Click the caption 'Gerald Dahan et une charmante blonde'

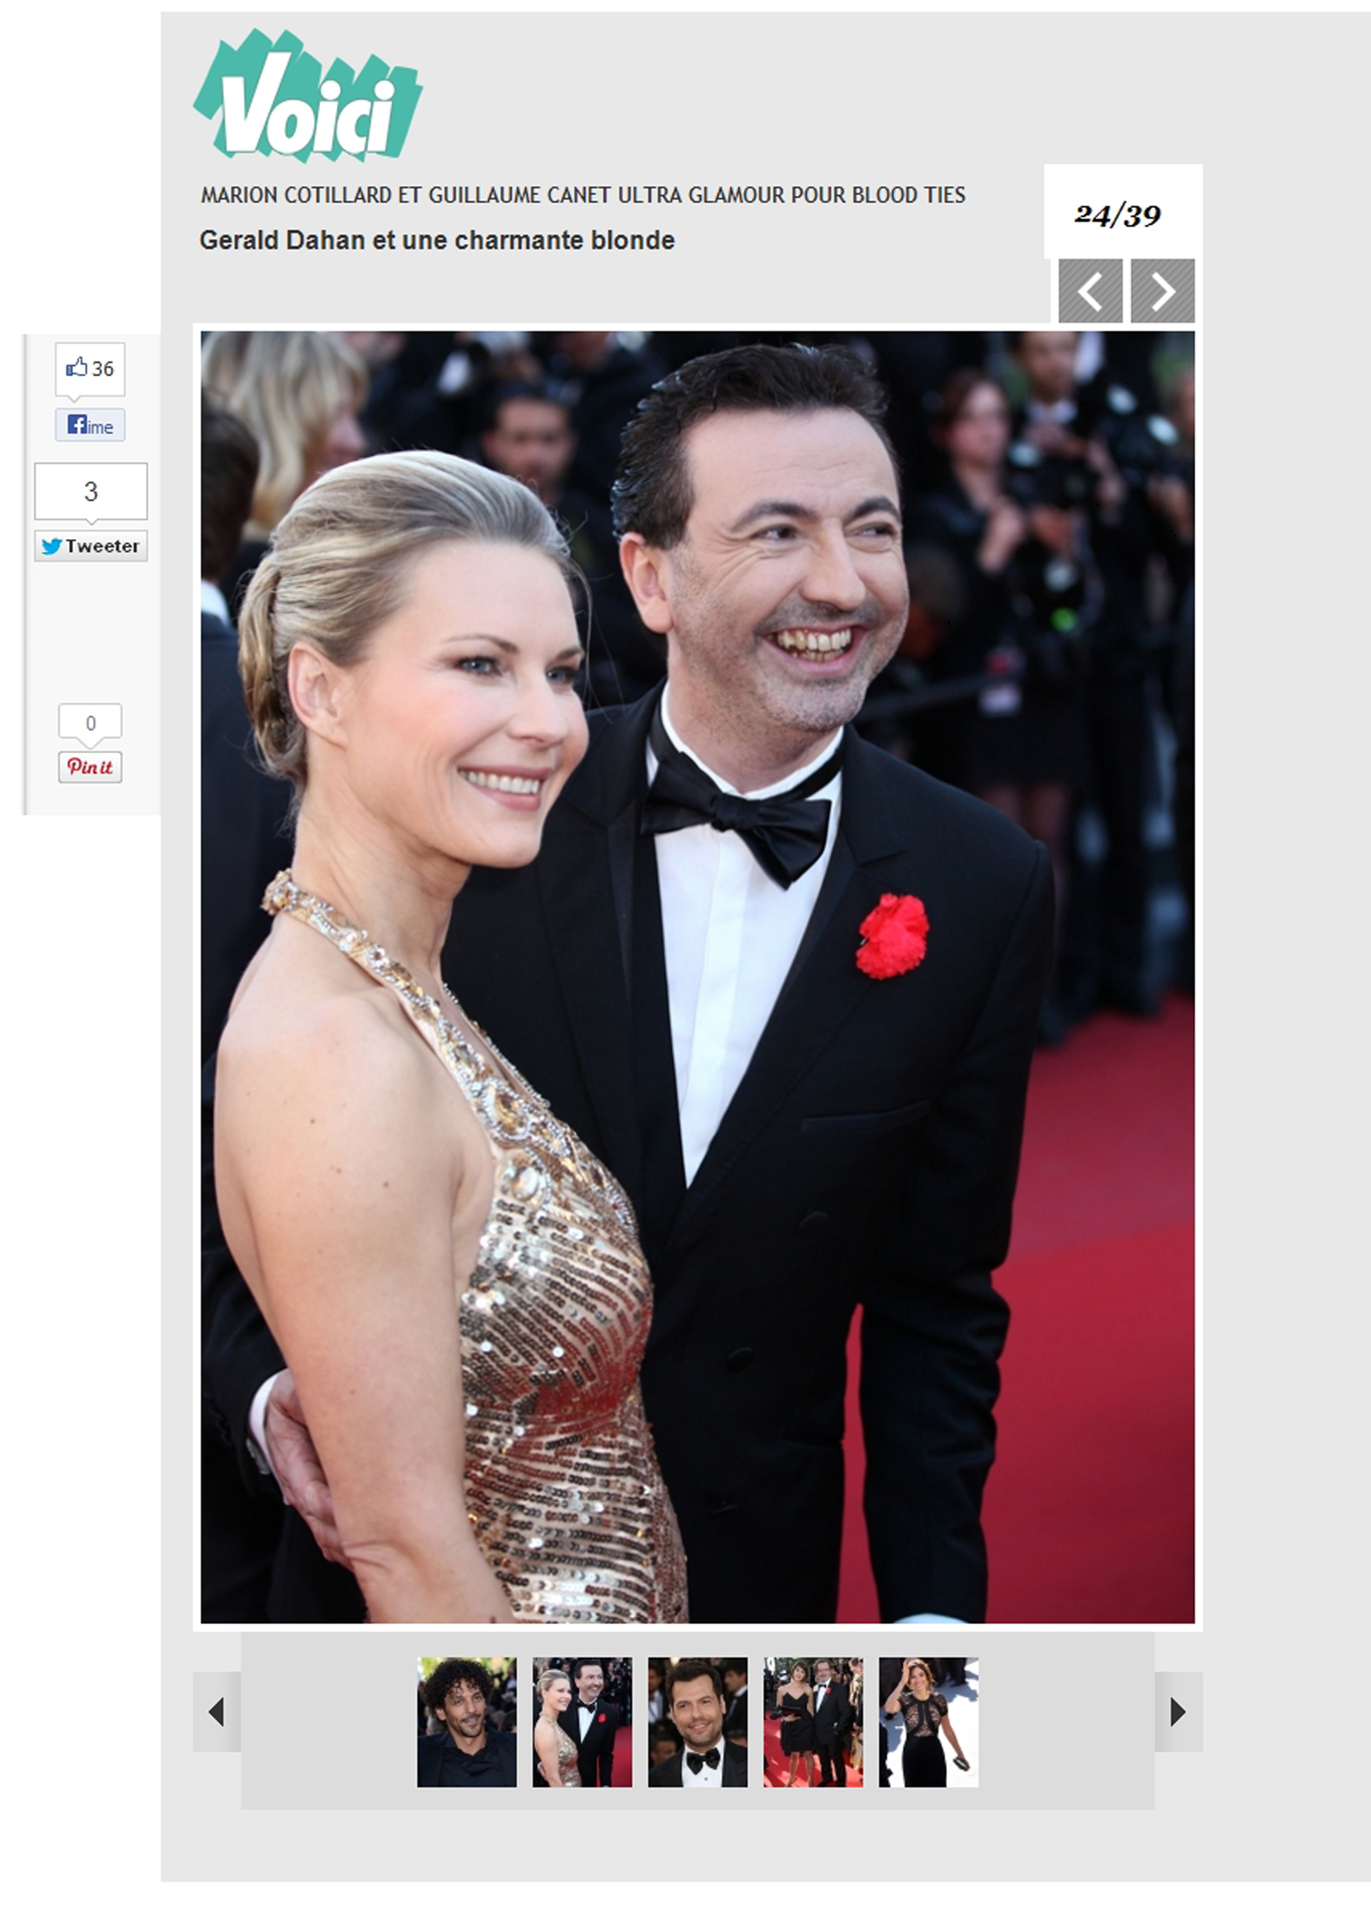pyautogui.click(x=437, y=240)
